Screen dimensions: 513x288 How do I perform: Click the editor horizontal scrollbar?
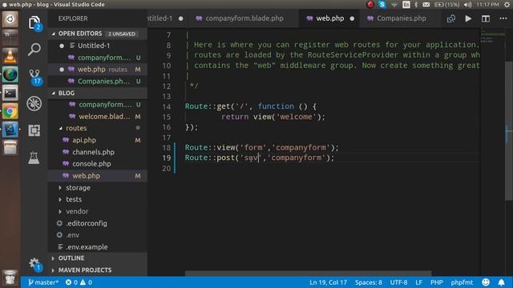pyautogui.click(x=308, y=274)
